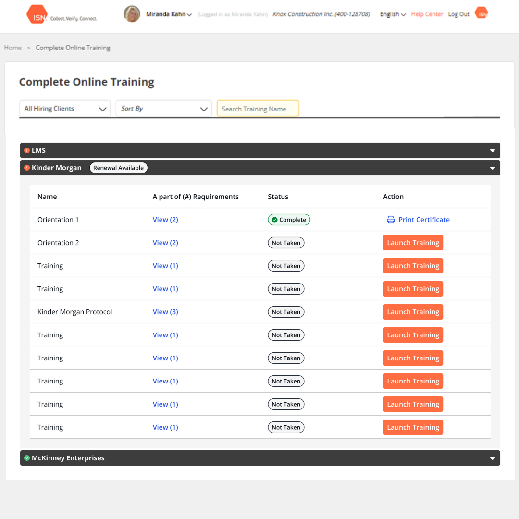This screenshot has width=519, height=519.
Task: Expand the LMS section arrow
Action: (x=493, y=150)
